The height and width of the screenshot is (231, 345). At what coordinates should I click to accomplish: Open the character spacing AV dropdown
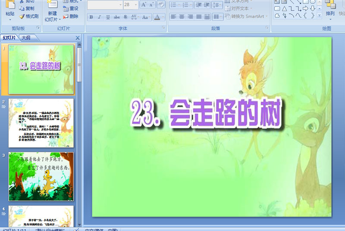tap(135, 17)
